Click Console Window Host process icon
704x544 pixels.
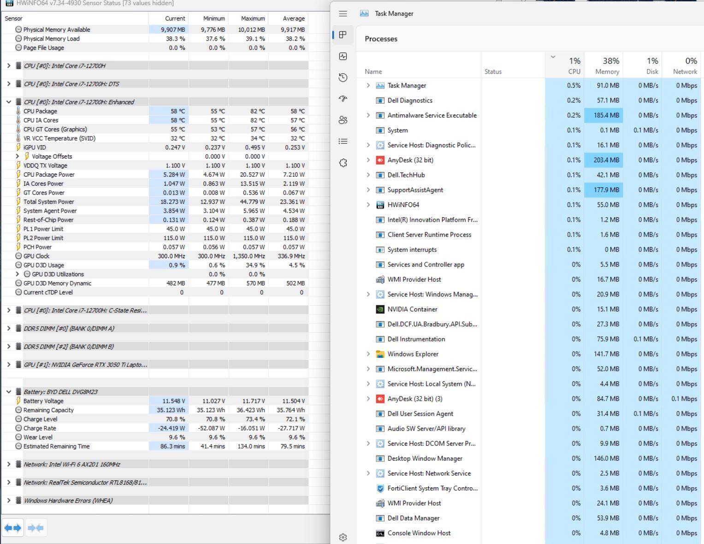tap(380, 533)
